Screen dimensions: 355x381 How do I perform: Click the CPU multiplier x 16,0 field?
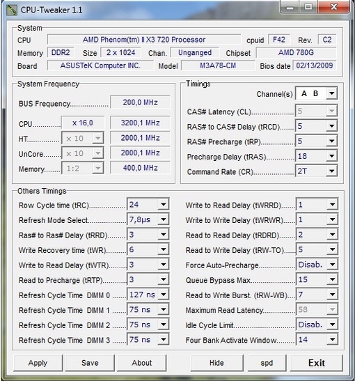83,123
